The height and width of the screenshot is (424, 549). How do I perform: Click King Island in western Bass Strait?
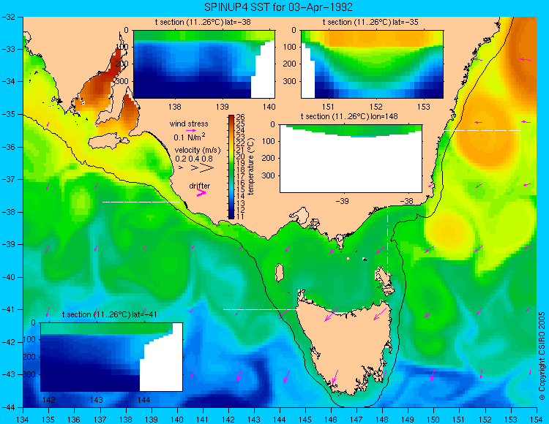click(x=280, y=273)
